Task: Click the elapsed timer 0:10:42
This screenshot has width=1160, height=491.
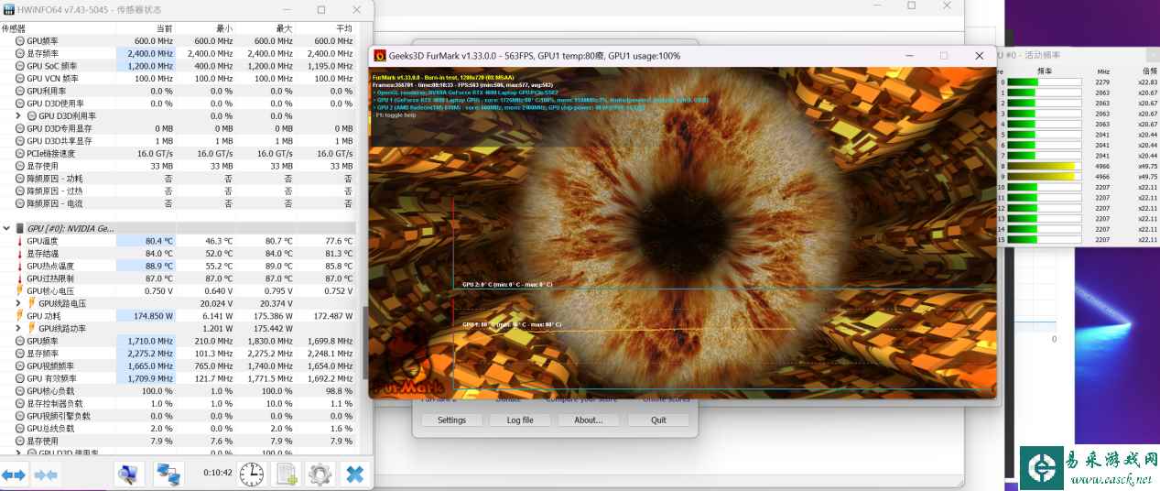Action: click(217, 474)
